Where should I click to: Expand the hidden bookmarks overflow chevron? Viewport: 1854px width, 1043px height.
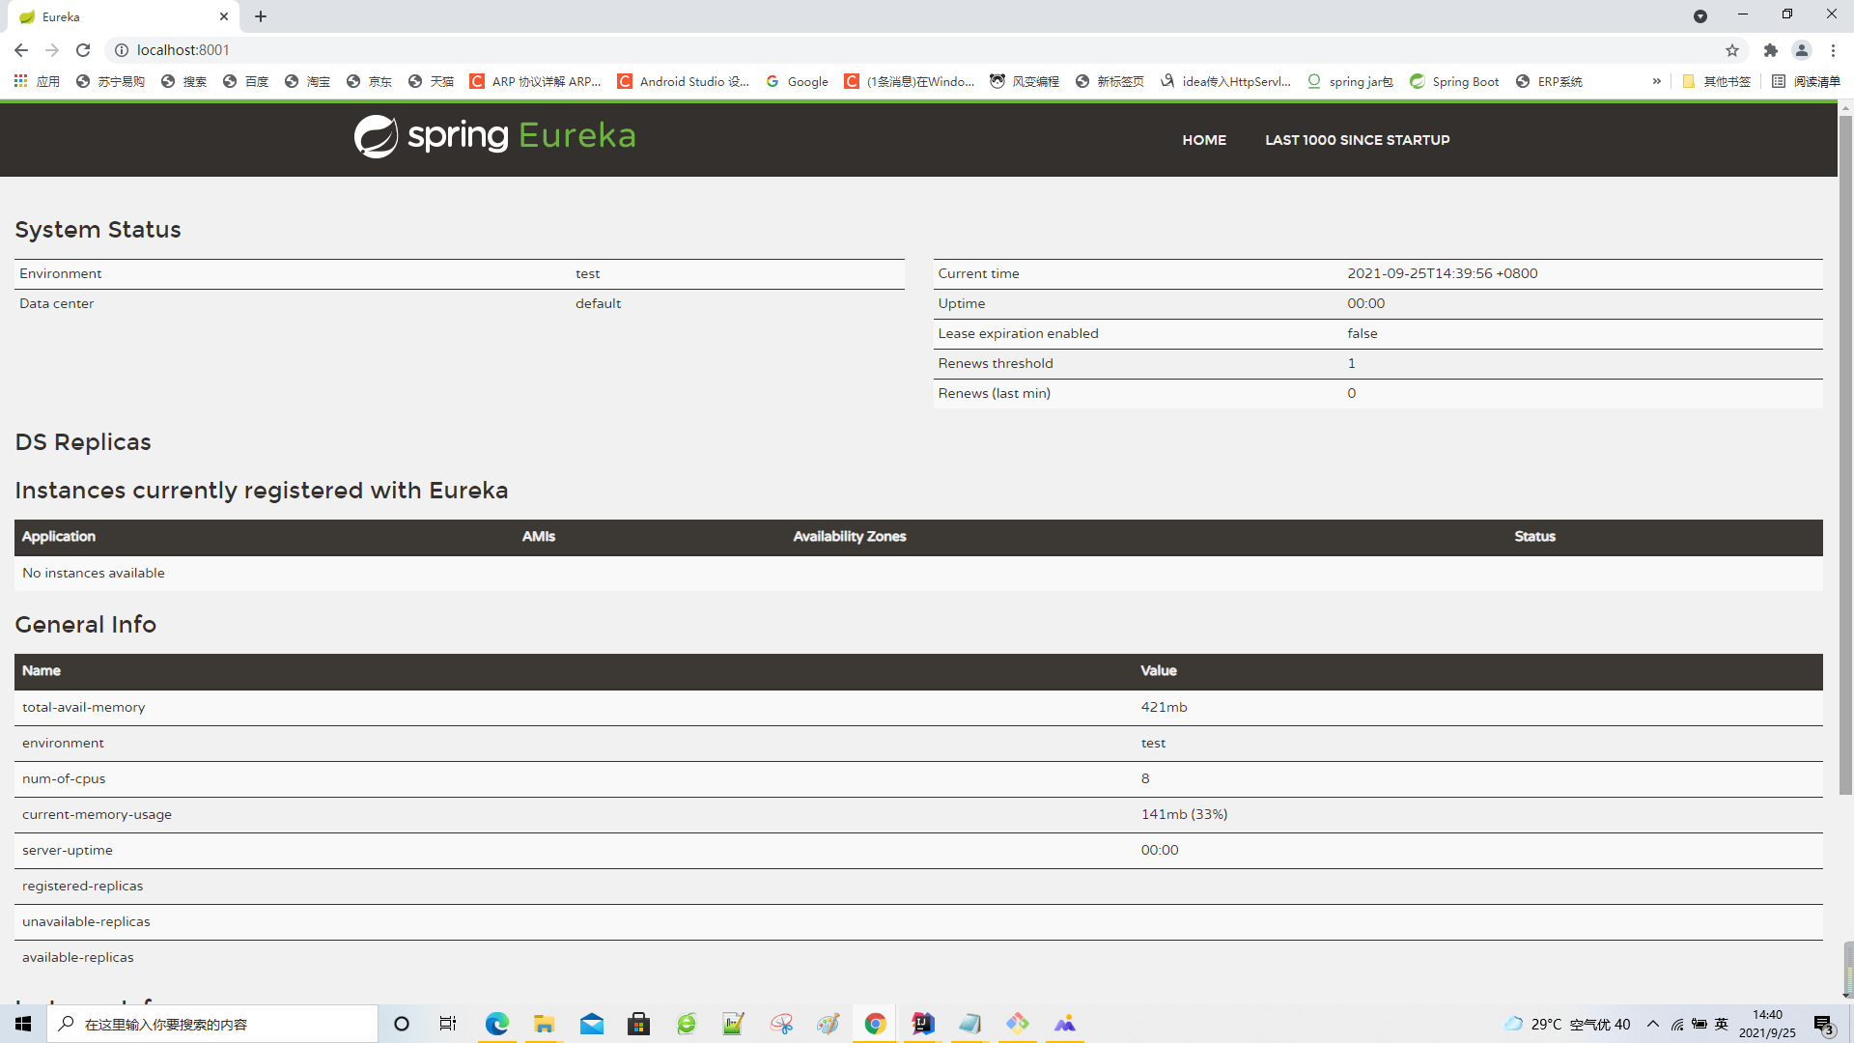point(1657,81)
